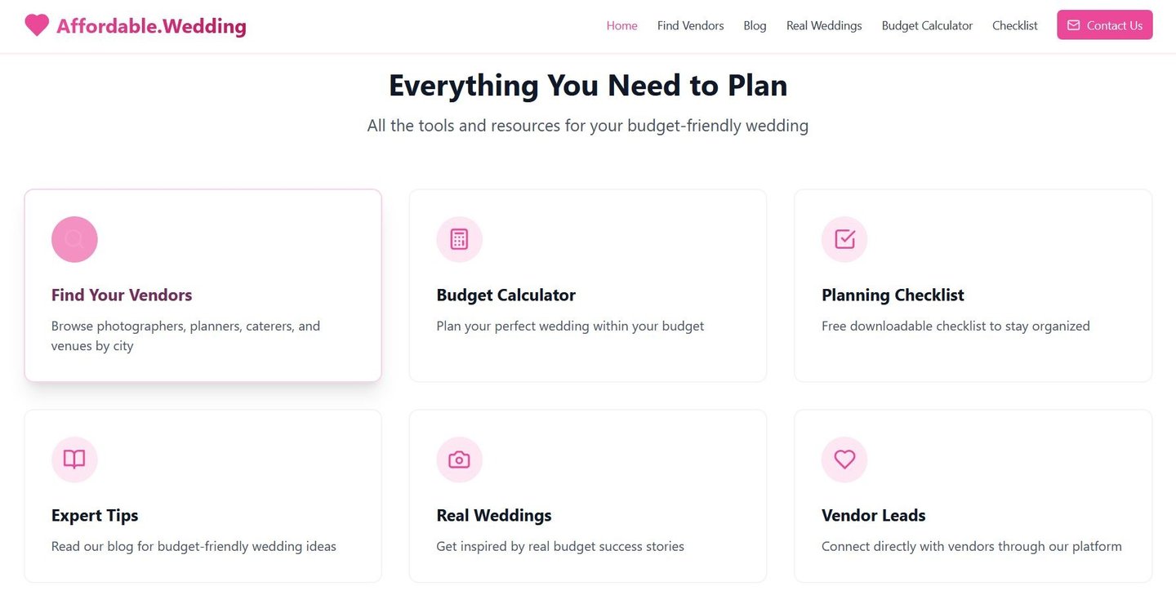Open the Home navigation item
1176x595 pixels.
621,25
